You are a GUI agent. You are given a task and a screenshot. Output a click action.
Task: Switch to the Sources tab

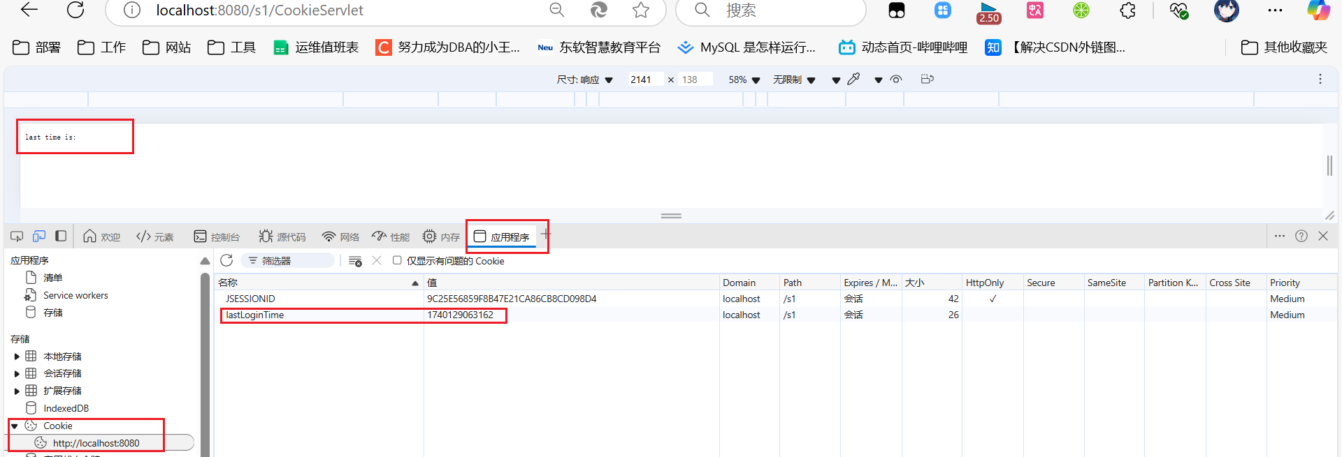282,237
